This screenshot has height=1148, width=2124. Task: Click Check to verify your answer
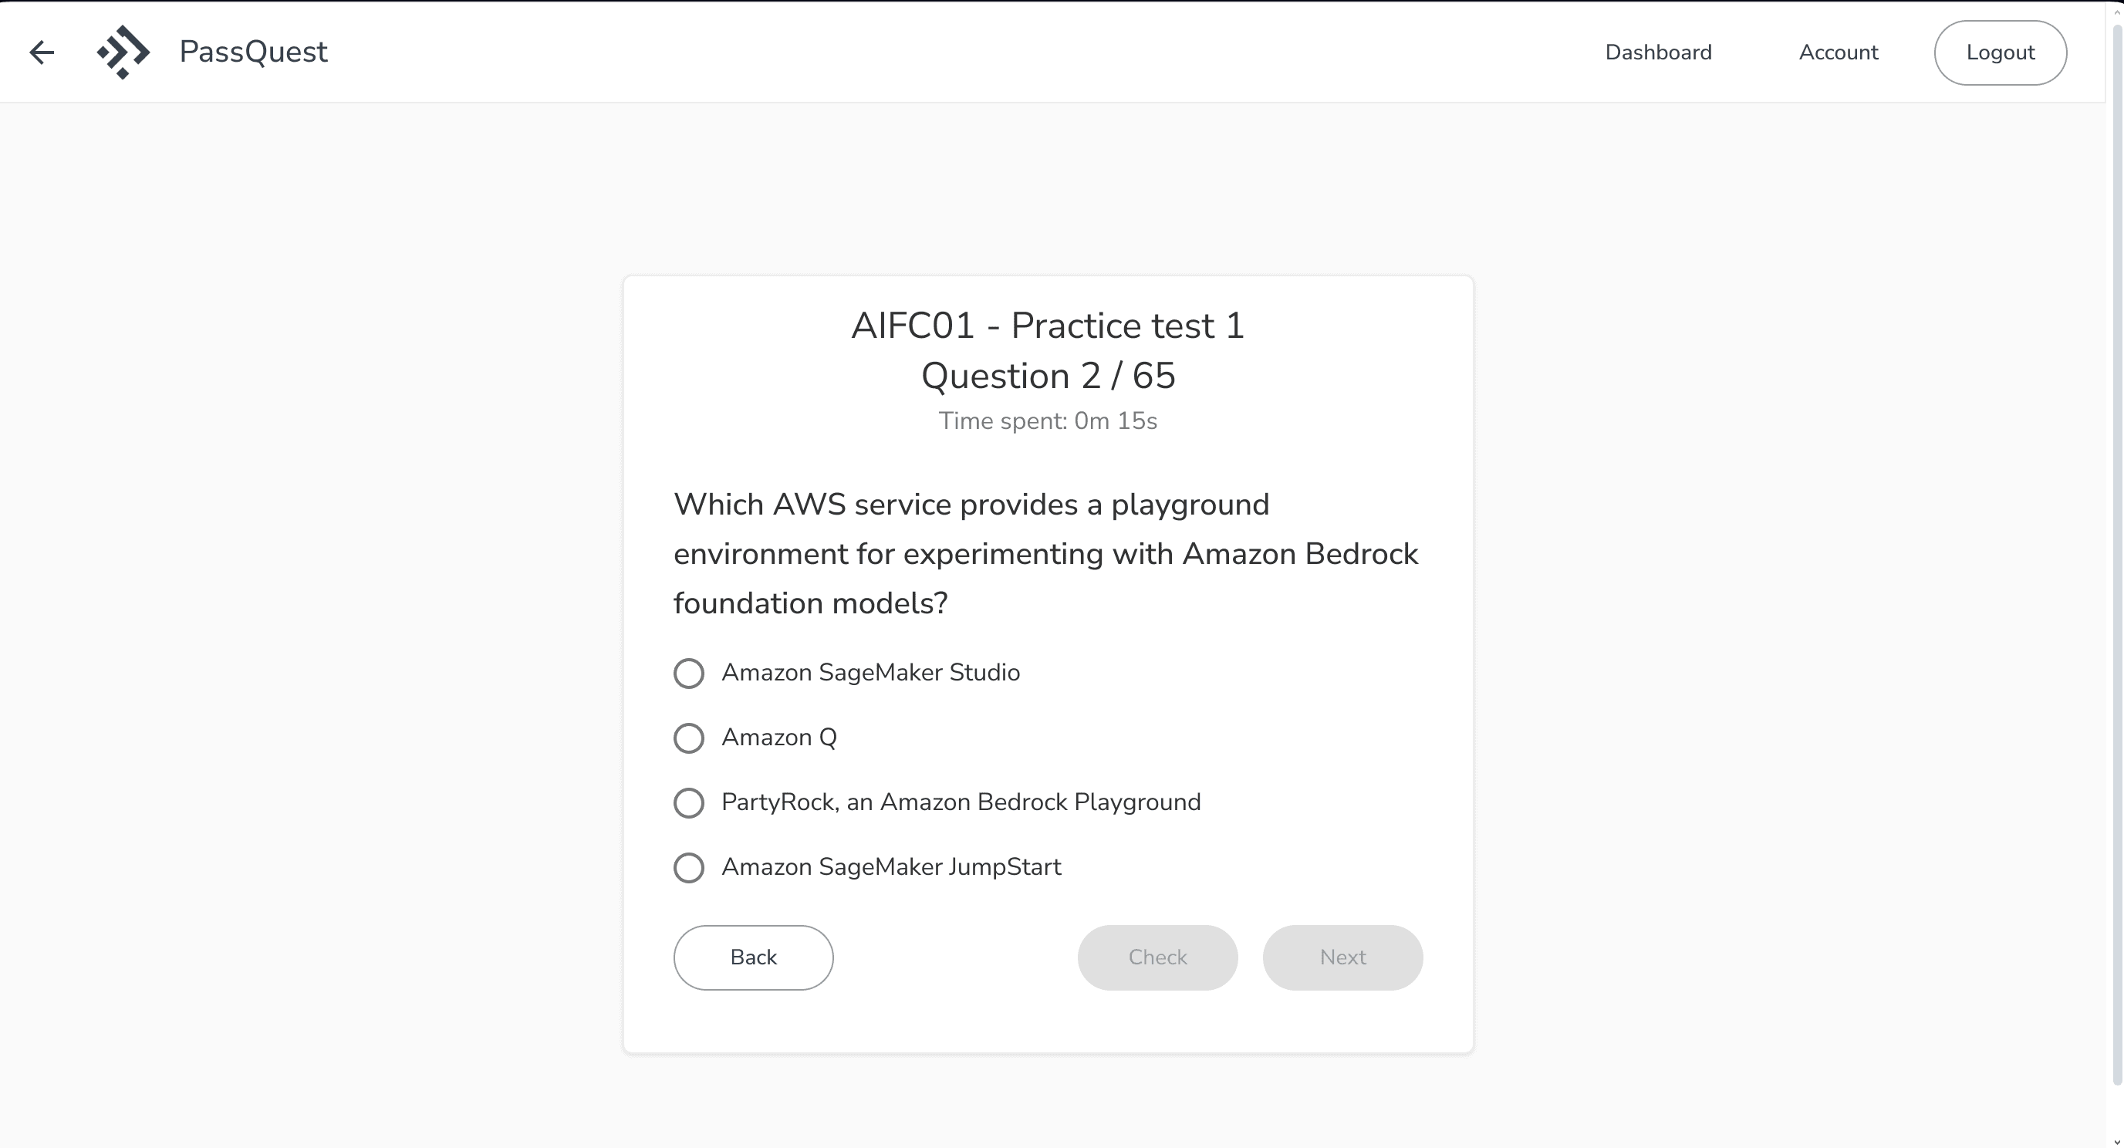pos(1157,957)
